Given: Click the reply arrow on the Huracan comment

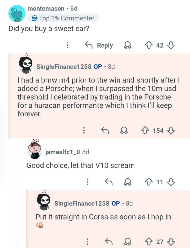Looking at the screenshot, I should 106,131.
